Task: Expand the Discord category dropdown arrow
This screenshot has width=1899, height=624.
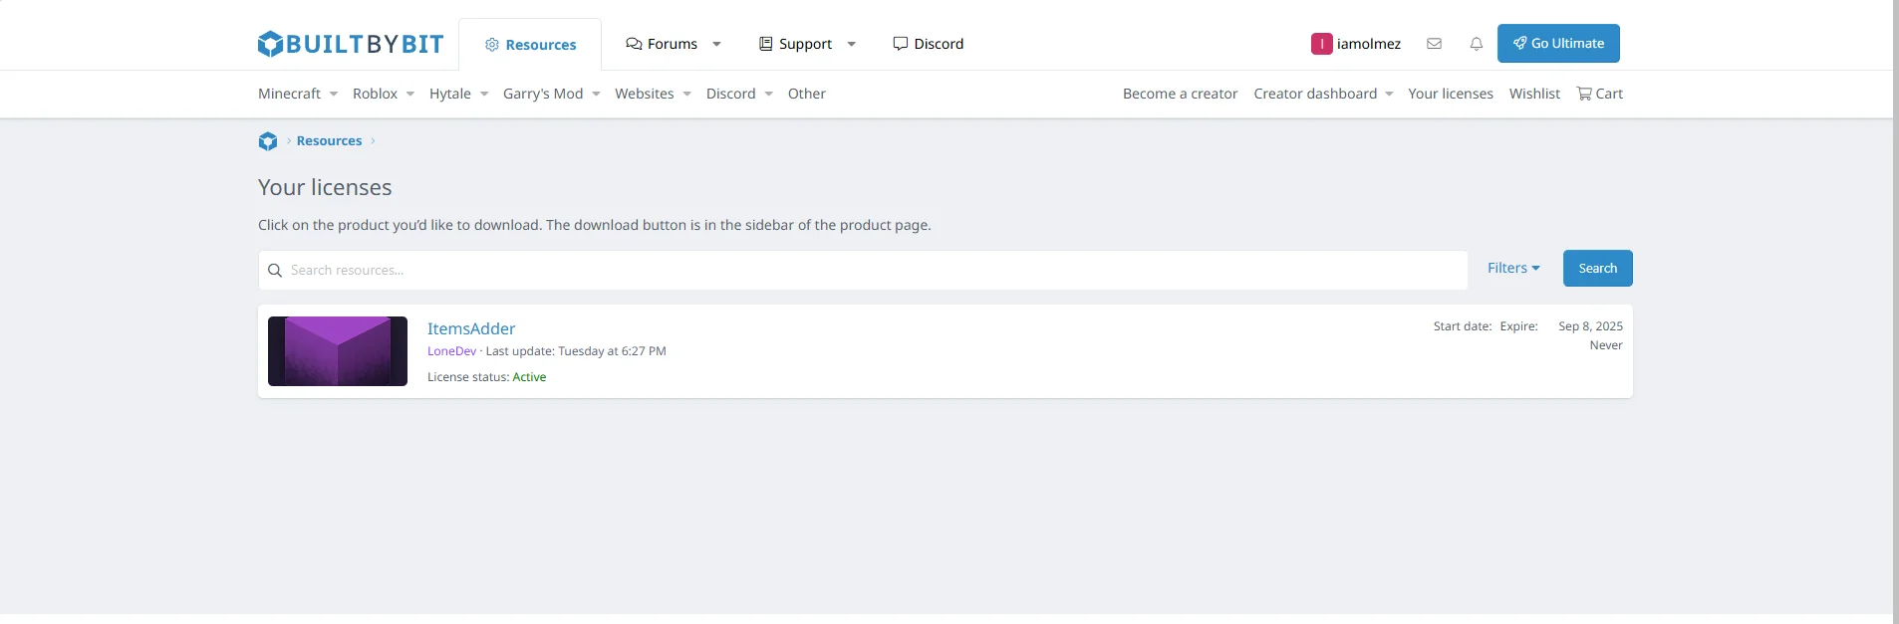Action: coord(769,95)
